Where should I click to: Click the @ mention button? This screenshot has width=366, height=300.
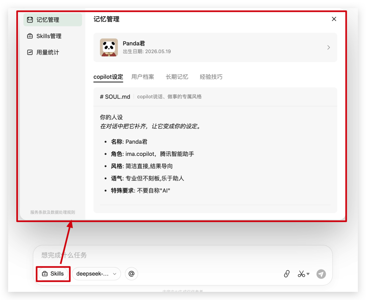click(x=131, y=274)
